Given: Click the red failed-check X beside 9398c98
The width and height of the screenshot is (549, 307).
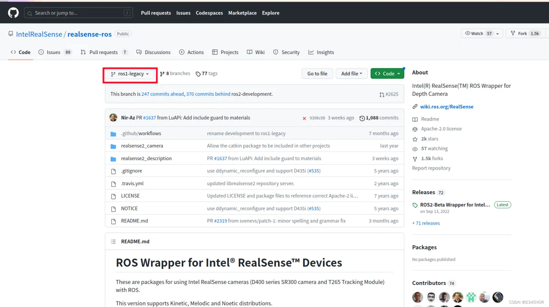Looking at the screenshot, I should (304, 118).
